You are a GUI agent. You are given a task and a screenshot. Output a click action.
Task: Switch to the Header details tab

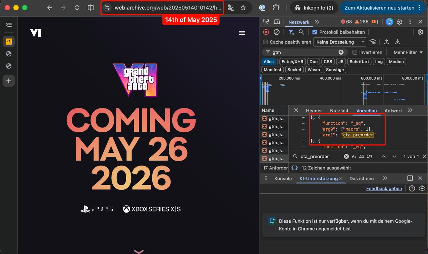[x=314, y=111]
